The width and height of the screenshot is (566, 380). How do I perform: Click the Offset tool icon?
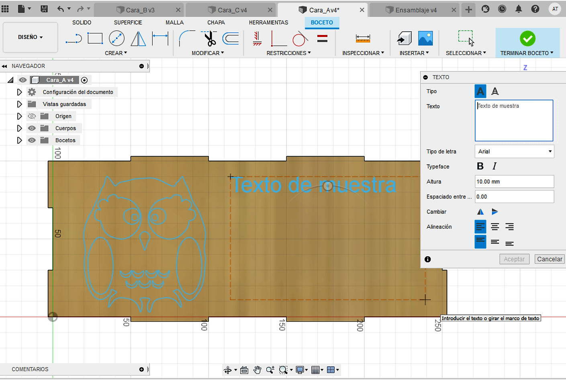(231, 39)
